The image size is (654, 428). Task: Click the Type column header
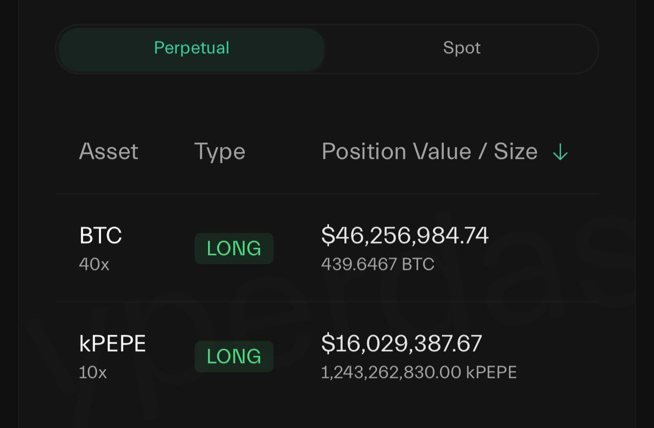coord(220,152)
